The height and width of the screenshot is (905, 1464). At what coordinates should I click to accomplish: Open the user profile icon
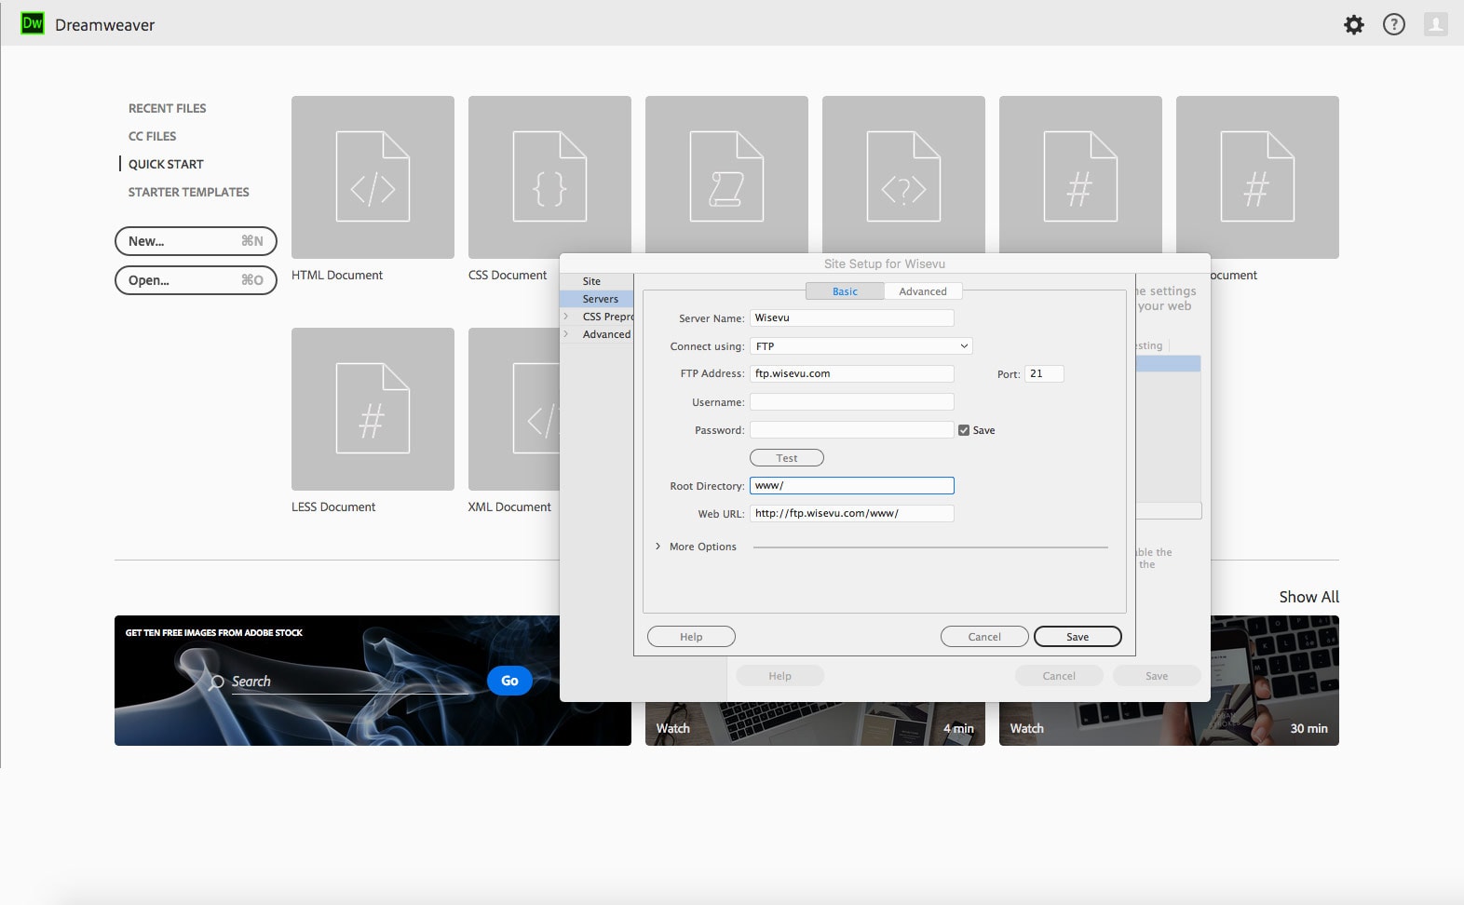(1435, 25)
